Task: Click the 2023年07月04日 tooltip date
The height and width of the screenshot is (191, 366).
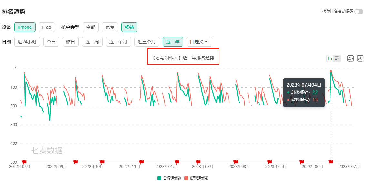Action: (304, 85)
